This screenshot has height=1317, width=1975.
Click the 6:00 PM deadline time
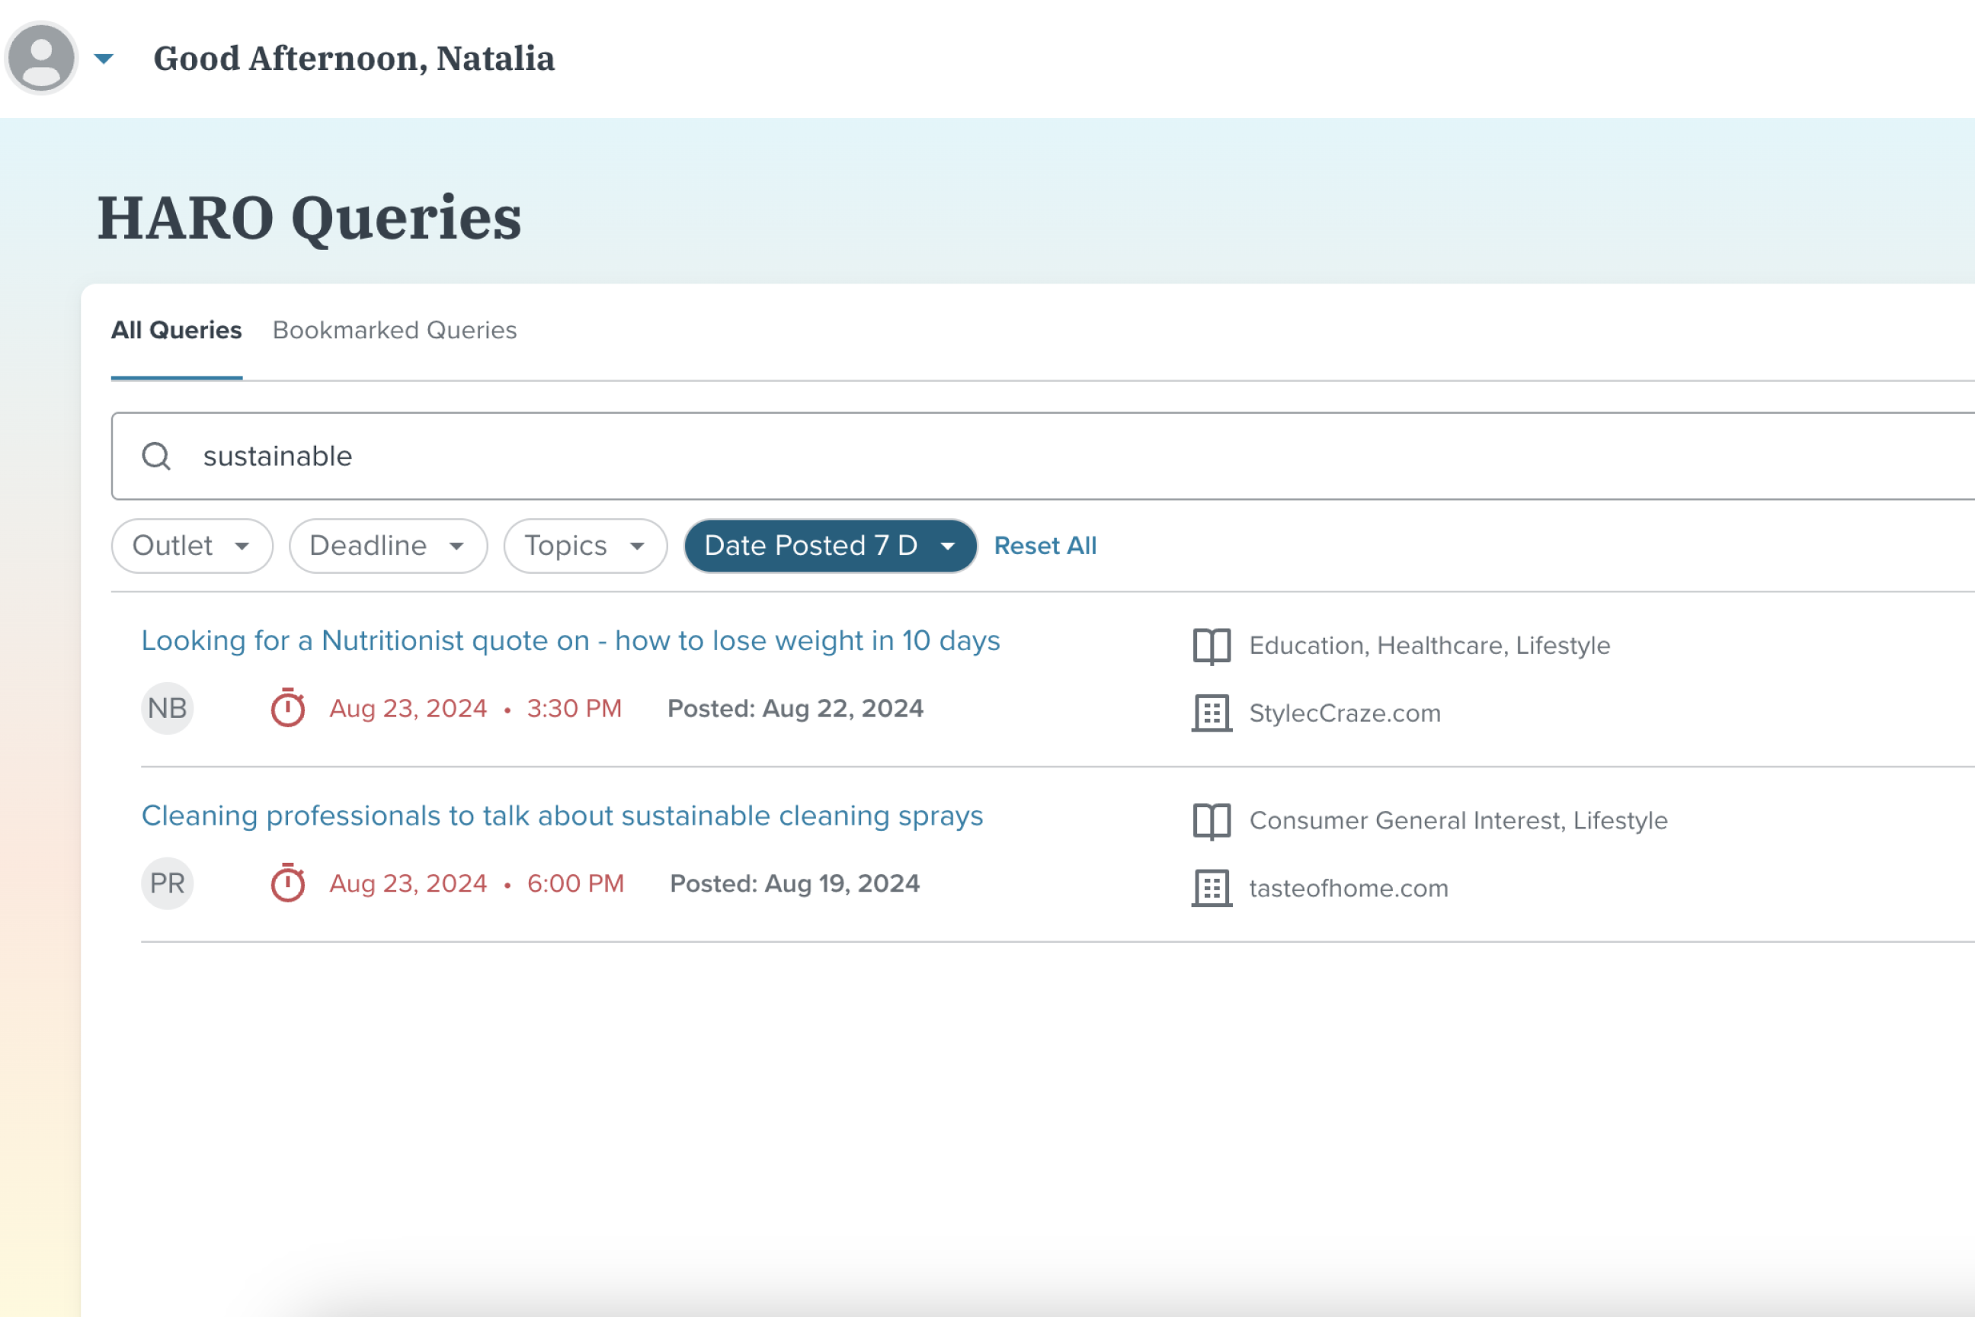[575, 883]
